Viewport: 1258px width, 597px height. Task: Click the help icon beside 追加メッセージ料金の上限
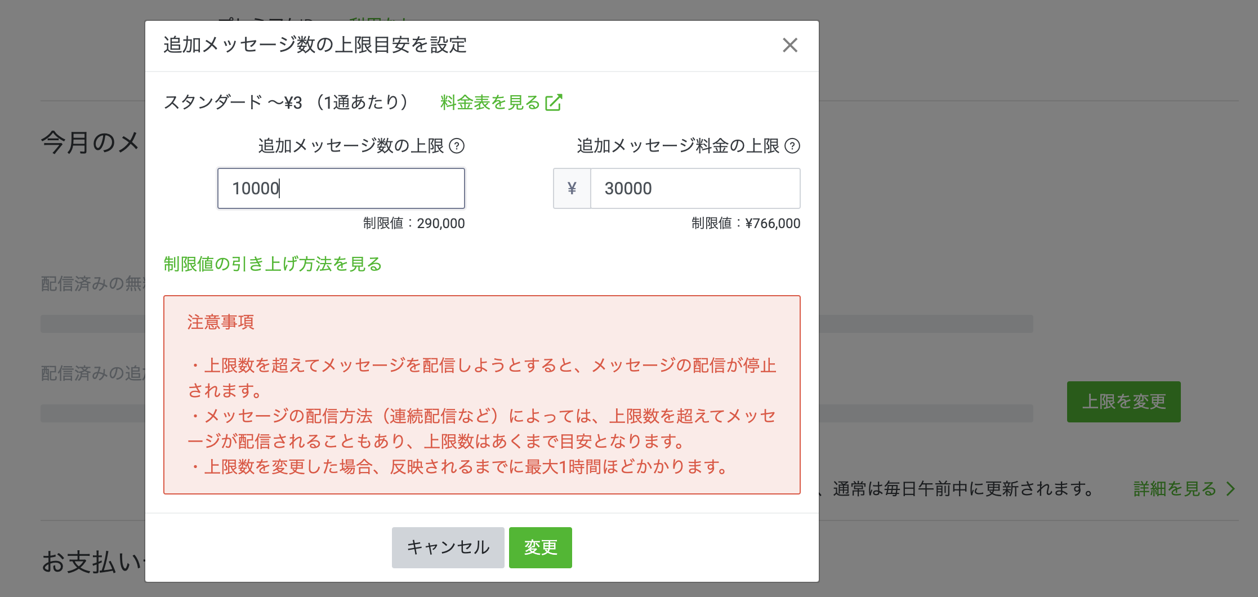point(792,146)
